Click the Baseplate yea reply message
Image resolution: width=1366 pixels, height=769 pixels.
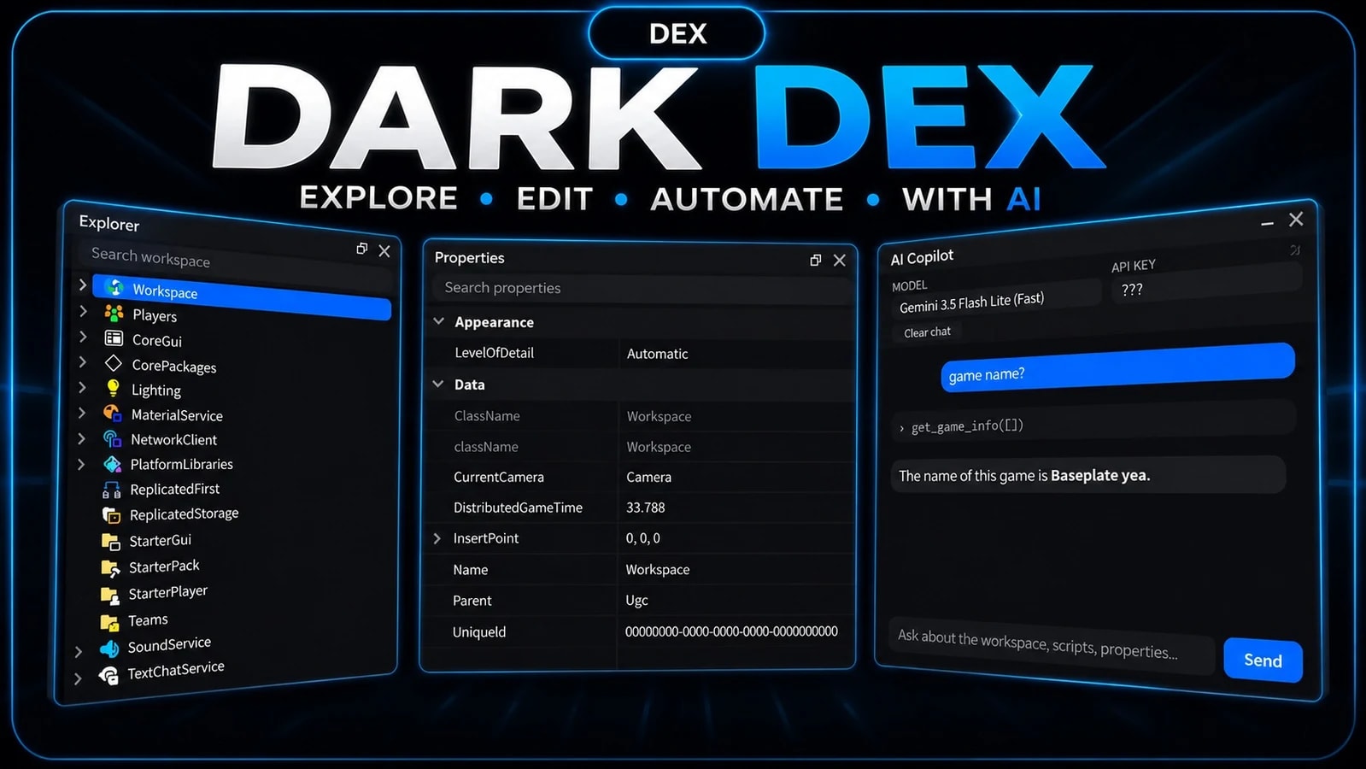[1088, 474]
